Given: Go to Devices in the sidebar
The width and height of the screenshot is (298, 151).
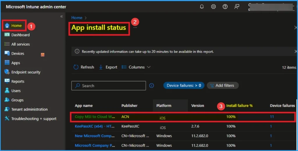Looking at the screenshot, I should coord(18,54).
